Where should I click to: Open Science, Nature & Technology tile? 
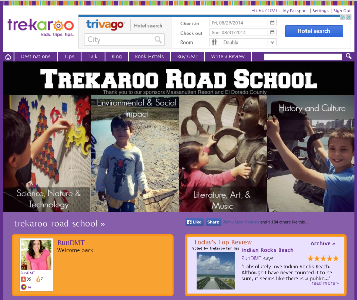click(46, 153)
